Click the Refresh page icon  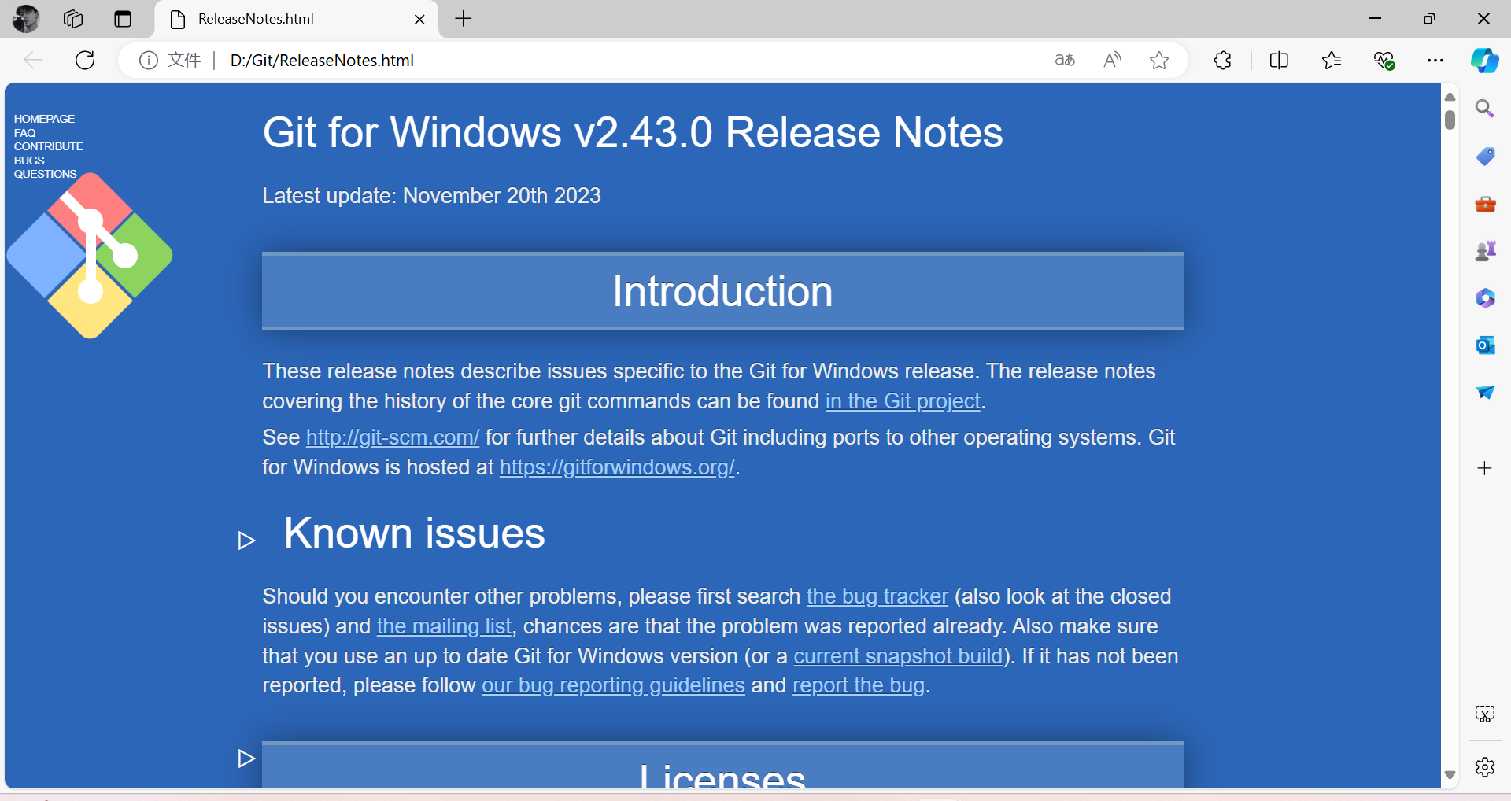tap(85, 61)
